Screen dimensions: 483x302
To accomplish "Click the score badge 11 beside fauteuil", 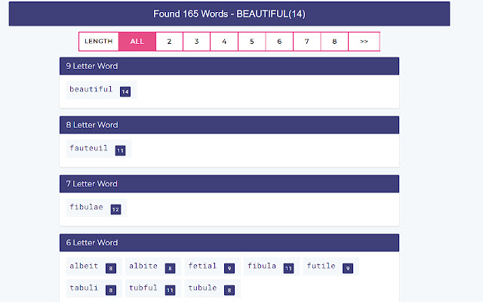I will click(x=121, y=150).
